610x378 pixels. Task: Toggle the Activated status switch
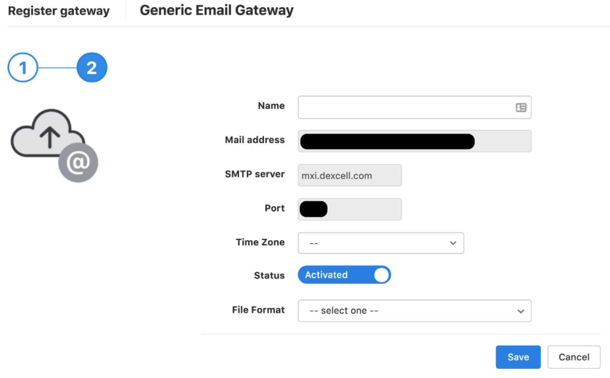point(344,275)
